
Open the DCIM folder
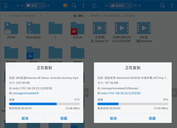pyautogui.click(x=11, y=30)
